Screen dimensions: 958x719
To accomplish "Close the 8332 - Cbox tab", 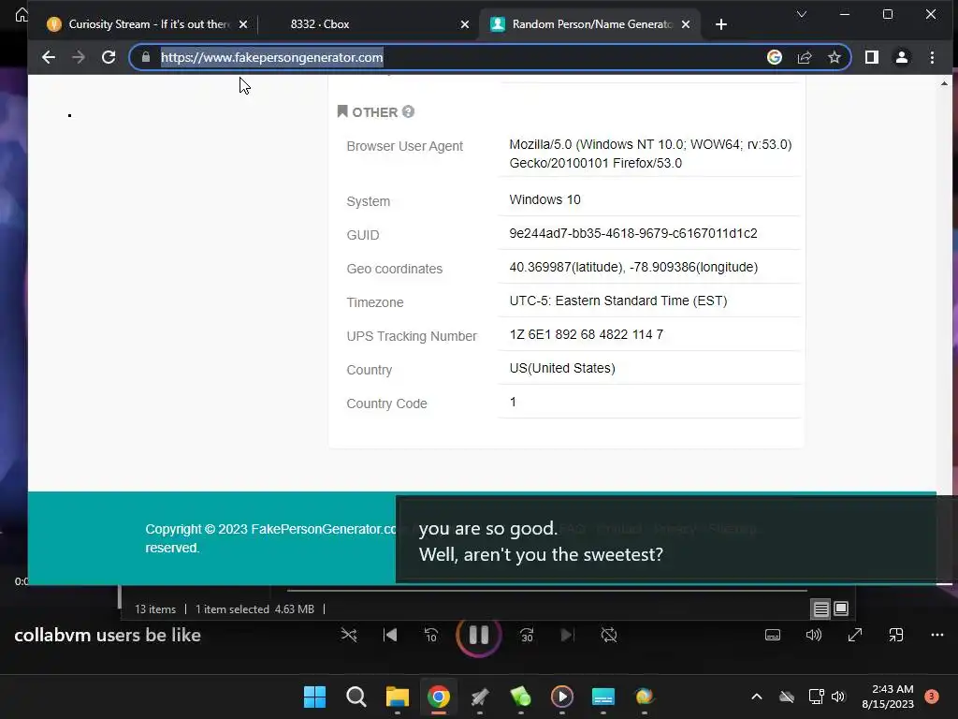I will point(465,24).
